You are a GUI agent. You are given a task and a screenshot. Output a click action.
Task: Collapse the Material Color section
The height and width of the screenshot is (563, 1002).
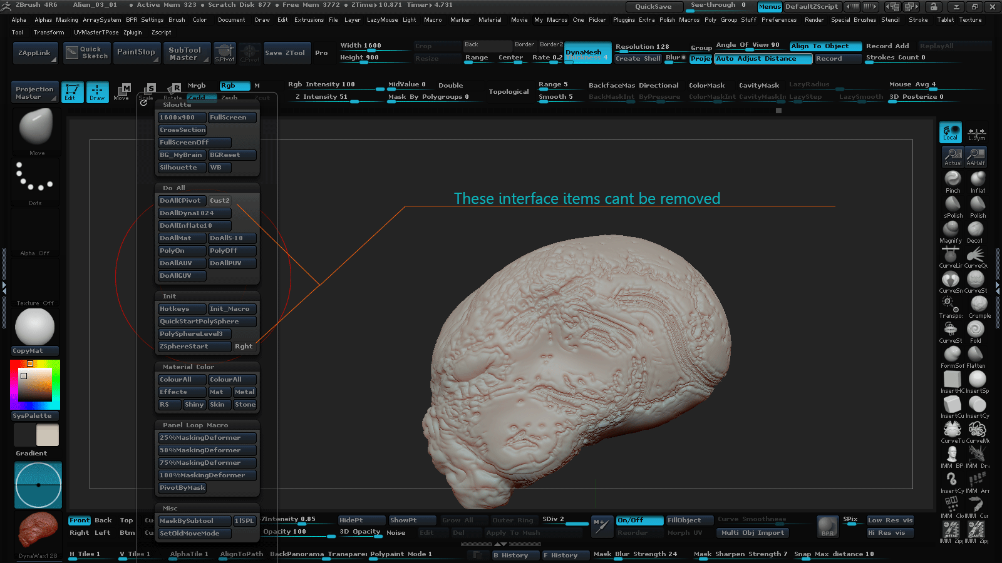[188, 367]
